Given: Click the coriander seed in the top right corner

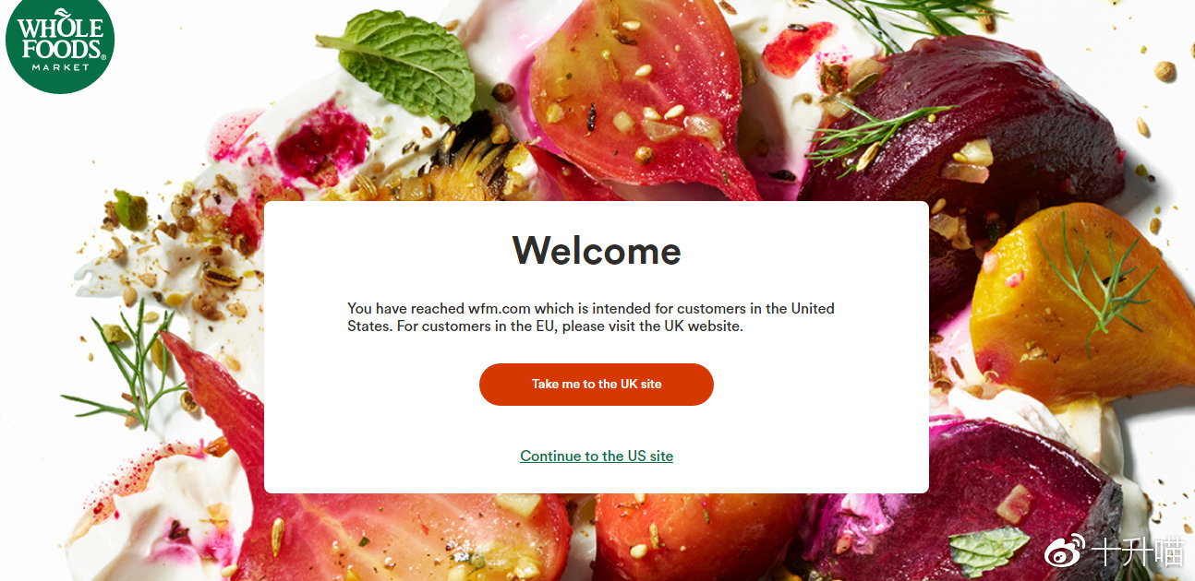Looking at the screenshot, I should (x=1165, y=71).
